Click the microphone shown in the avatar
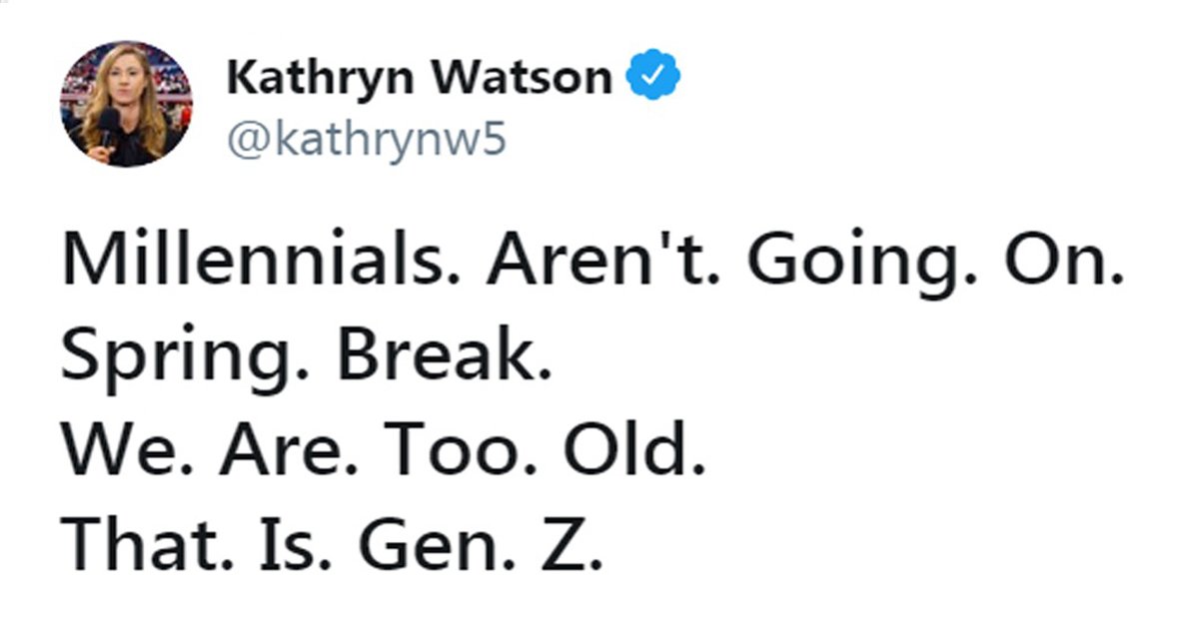The width and height of the screenshot is (1199, 629). [107, 132]
